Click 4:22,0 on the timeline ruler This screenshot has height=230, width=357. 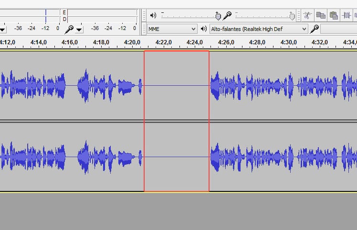click(x=164, y=42)
